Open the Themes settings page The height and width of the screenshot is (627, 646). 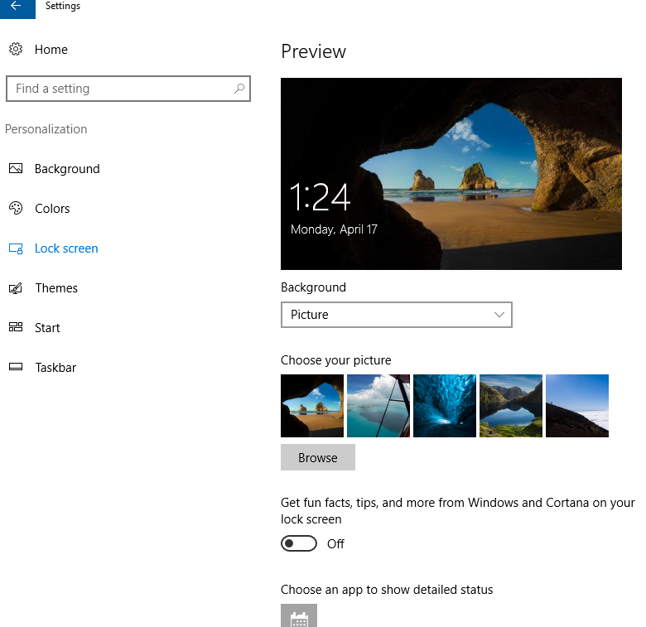(56, 288)
